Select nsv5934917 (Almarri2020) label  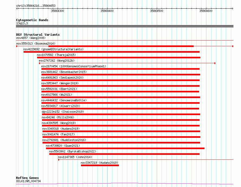[x=61, y=106]
